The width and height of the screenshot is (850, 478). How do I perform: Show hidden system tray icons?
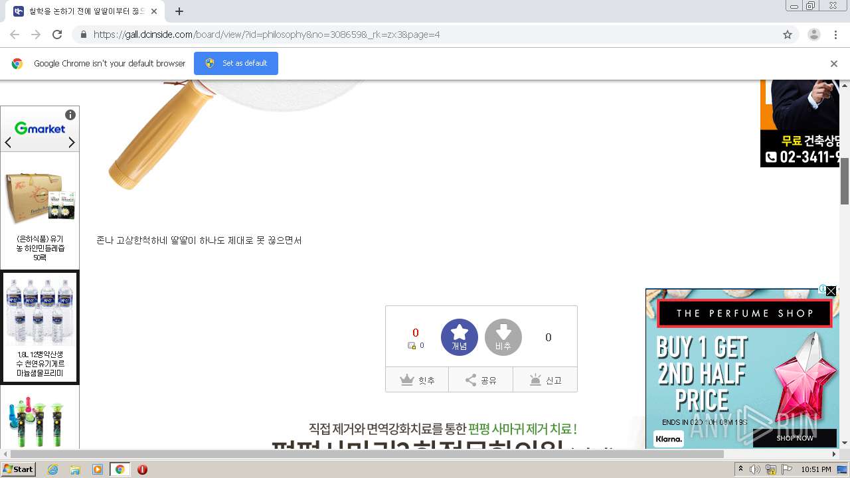[x=741, y=469]
